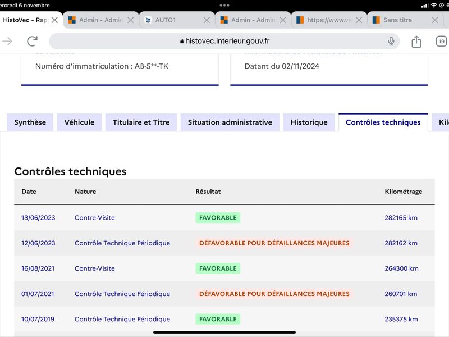449x337 pixels.
Task: Tap the Wi-Fi status icon
Action: tap(434, 5)
